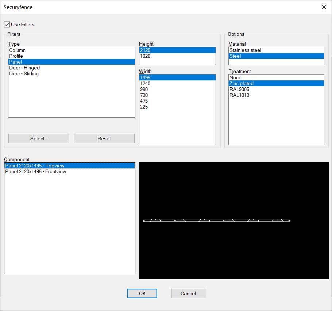The width and height of the screenshot is (332, 311).
Task: Select RAL9005 treatment
Action: (x=276, y=89)
